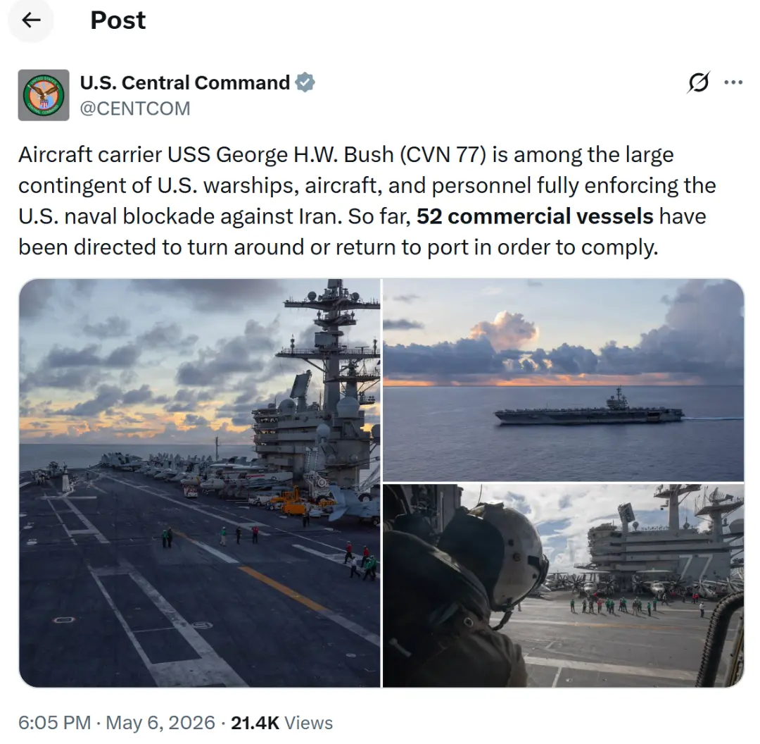Open the helmeted crew member photo

click(563, 585)
